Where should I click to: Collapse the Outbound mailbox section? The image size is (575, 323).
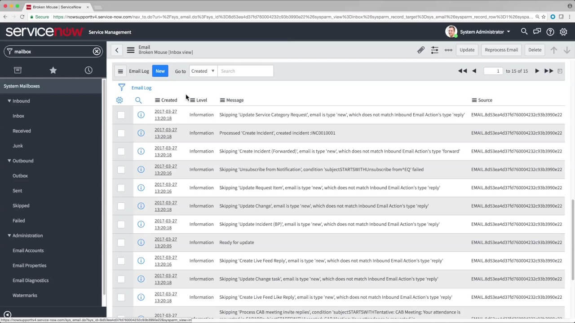(x=9, y=161)
